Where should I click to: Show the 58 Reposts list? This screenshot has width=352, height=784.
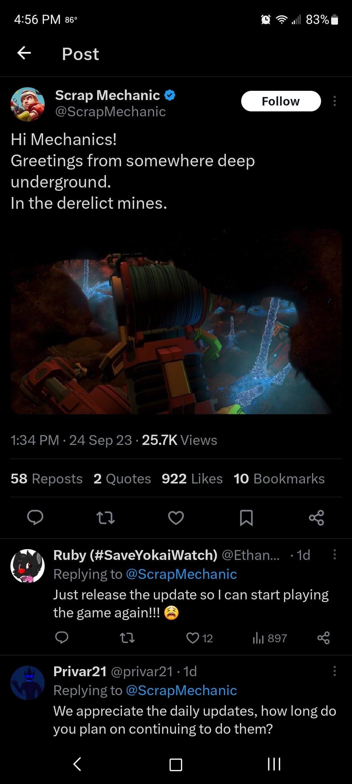[47, 479]
